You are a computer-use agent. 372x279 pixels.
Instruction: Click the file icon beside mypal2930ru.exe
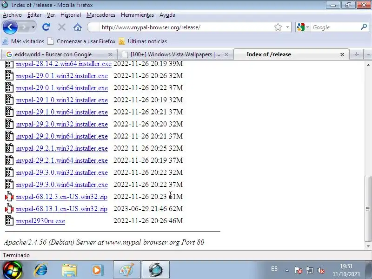point(9,221)
